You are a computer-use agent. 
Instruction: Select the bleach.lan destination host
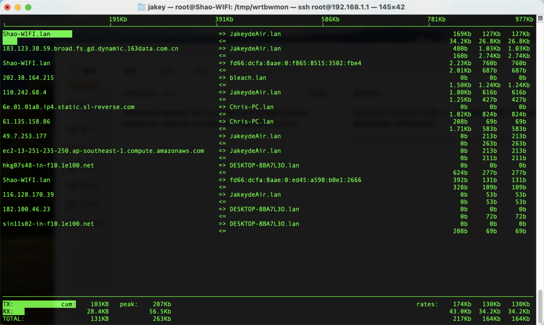[x=248, y=78]
